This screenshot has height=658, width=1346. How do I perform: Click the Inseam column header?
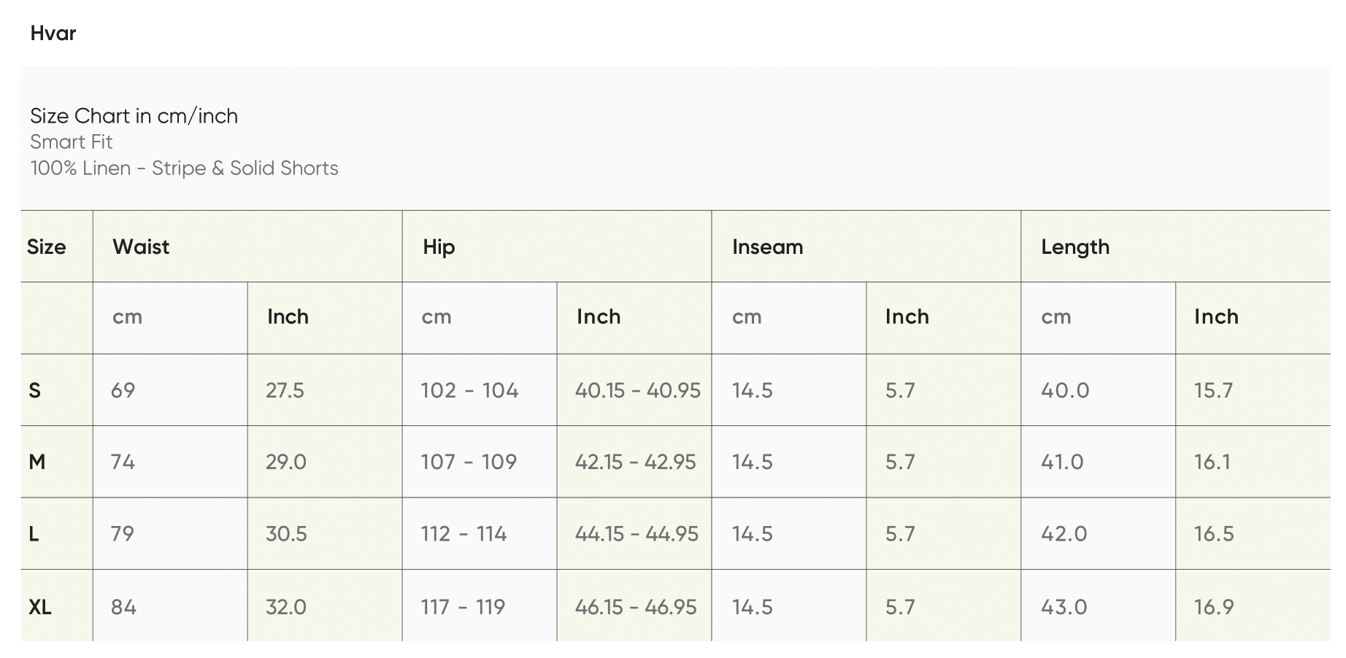767,247
